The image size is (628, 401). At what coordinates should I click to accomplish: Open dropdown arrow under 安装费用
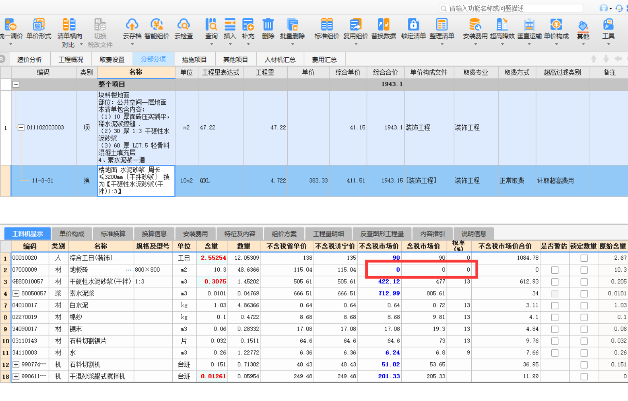475,44
